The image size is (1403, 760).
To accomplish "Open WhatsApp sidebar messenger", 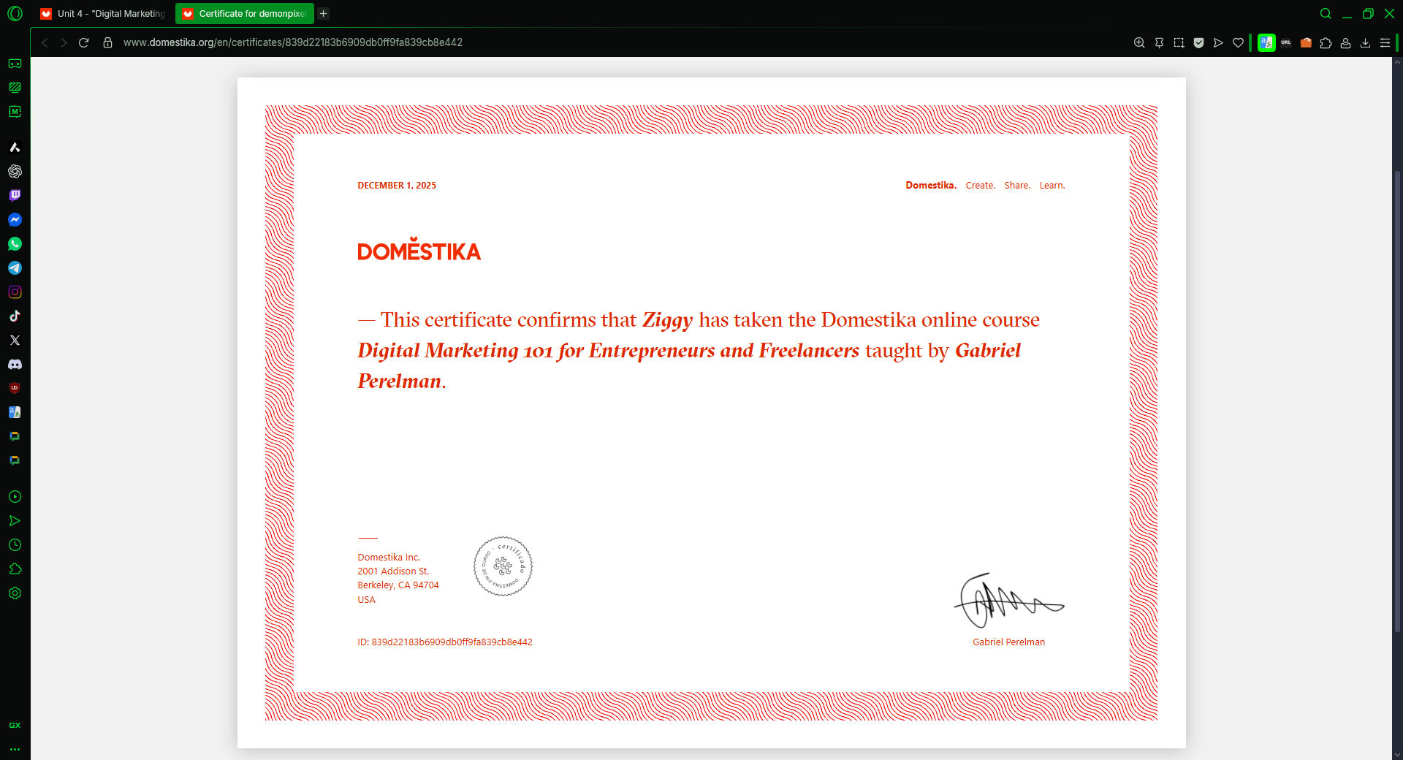I will 15,244.
